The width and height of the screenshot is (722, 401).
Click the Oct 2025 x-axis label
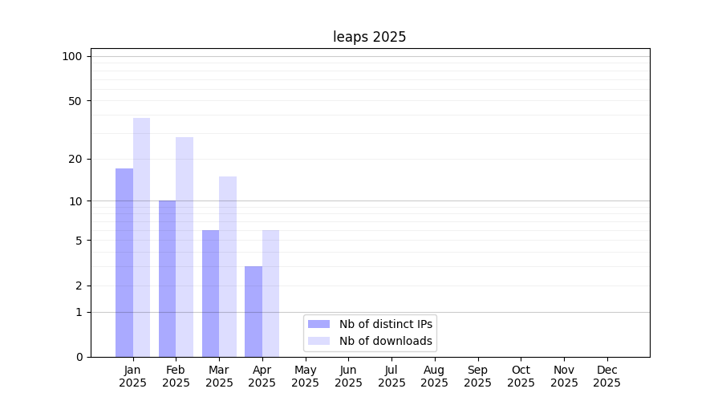click(521, 376)
